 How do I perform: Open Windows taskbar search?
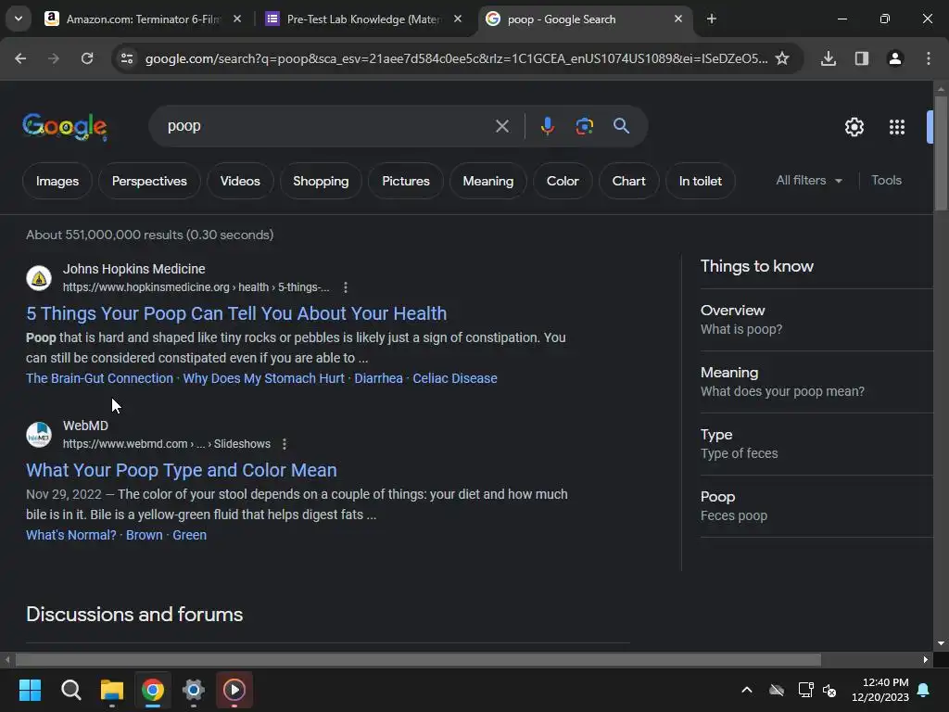(x=70, y=690)
